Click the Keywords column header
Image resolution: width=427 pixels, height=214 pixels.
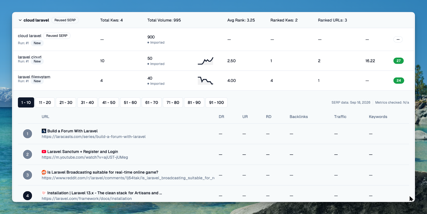tap(378, 117)
